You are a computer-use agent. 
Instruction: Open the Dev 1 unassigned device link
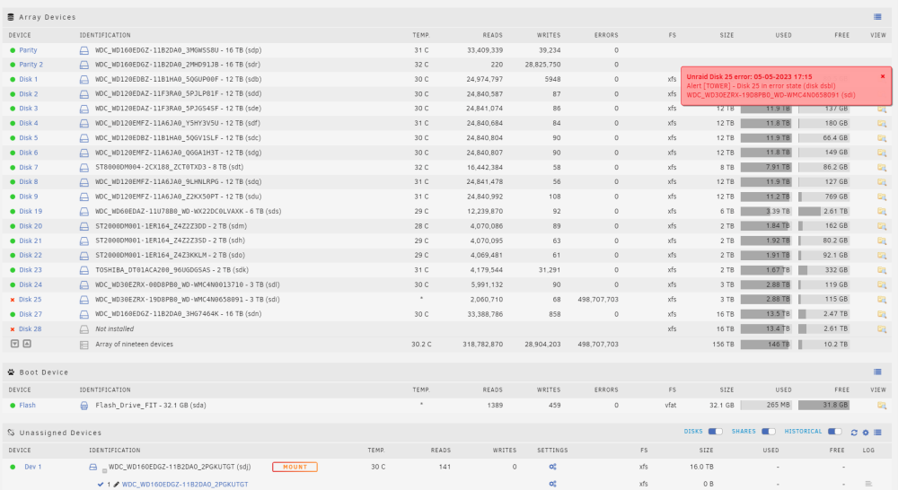click(x=32, y=467)
